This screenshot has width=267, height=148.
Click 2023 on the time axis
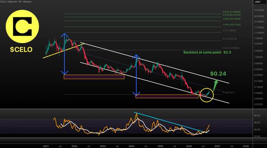pyautogui.click(x=103, y=146)
